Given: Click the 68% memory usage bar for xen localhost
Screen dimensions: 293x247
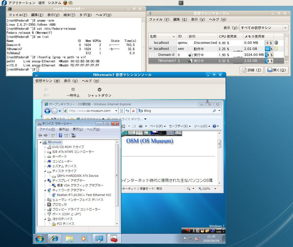Looking at the screenshot, I should tap(269, 49).
